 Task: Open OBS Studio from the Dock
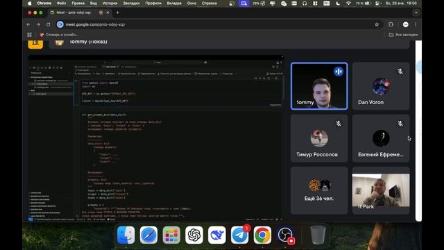285,235
